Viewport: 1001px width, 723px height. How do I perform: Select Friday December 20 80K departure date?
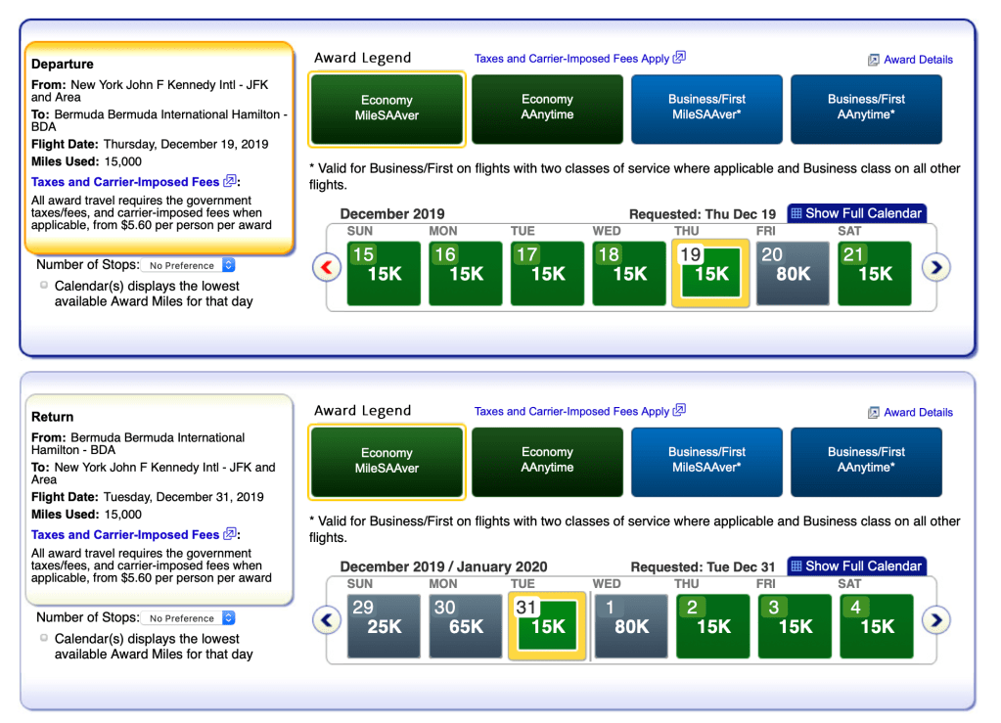(793, 274)
